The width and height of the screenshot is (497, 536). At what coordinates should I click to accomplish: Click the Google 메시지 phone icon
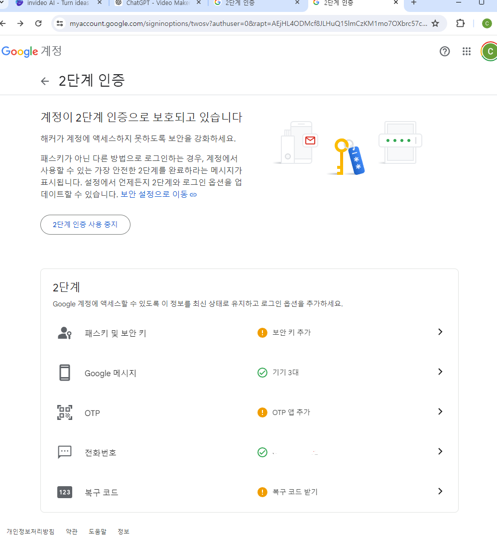(x=65, y=373)
